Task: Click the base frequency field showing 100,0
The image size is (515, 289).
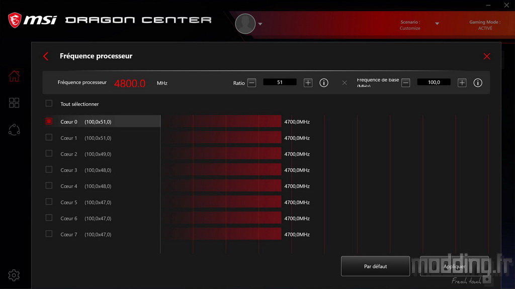Action: coord(434,82)
